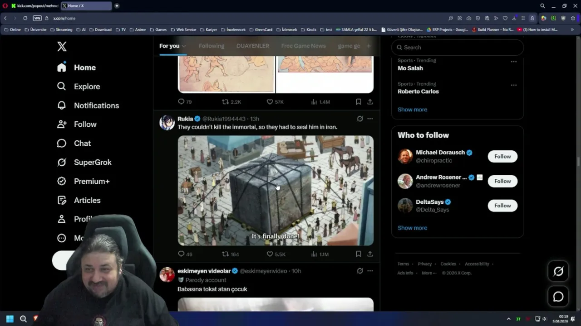Viewport: 581px width, 326px height.
Task: Show hidden system tray icons
Action: [508, 319]
